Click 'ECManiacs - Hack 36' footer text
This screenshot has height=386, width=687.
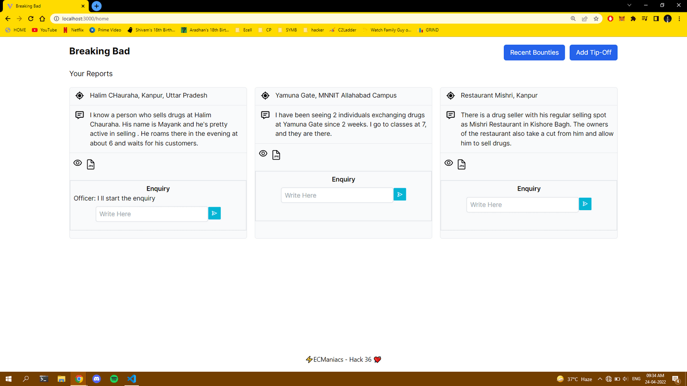coord(343,360)
